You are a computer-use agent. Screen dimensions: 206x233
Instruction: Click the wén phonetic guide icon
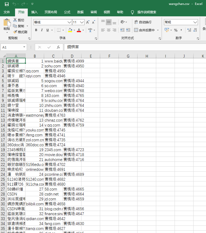point(90,30)
